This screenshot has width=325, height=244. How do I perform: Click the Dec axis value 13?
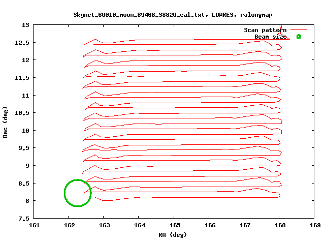point(25,25)
